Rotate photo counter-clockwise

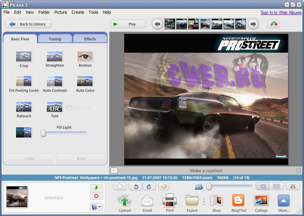(136, 187)
